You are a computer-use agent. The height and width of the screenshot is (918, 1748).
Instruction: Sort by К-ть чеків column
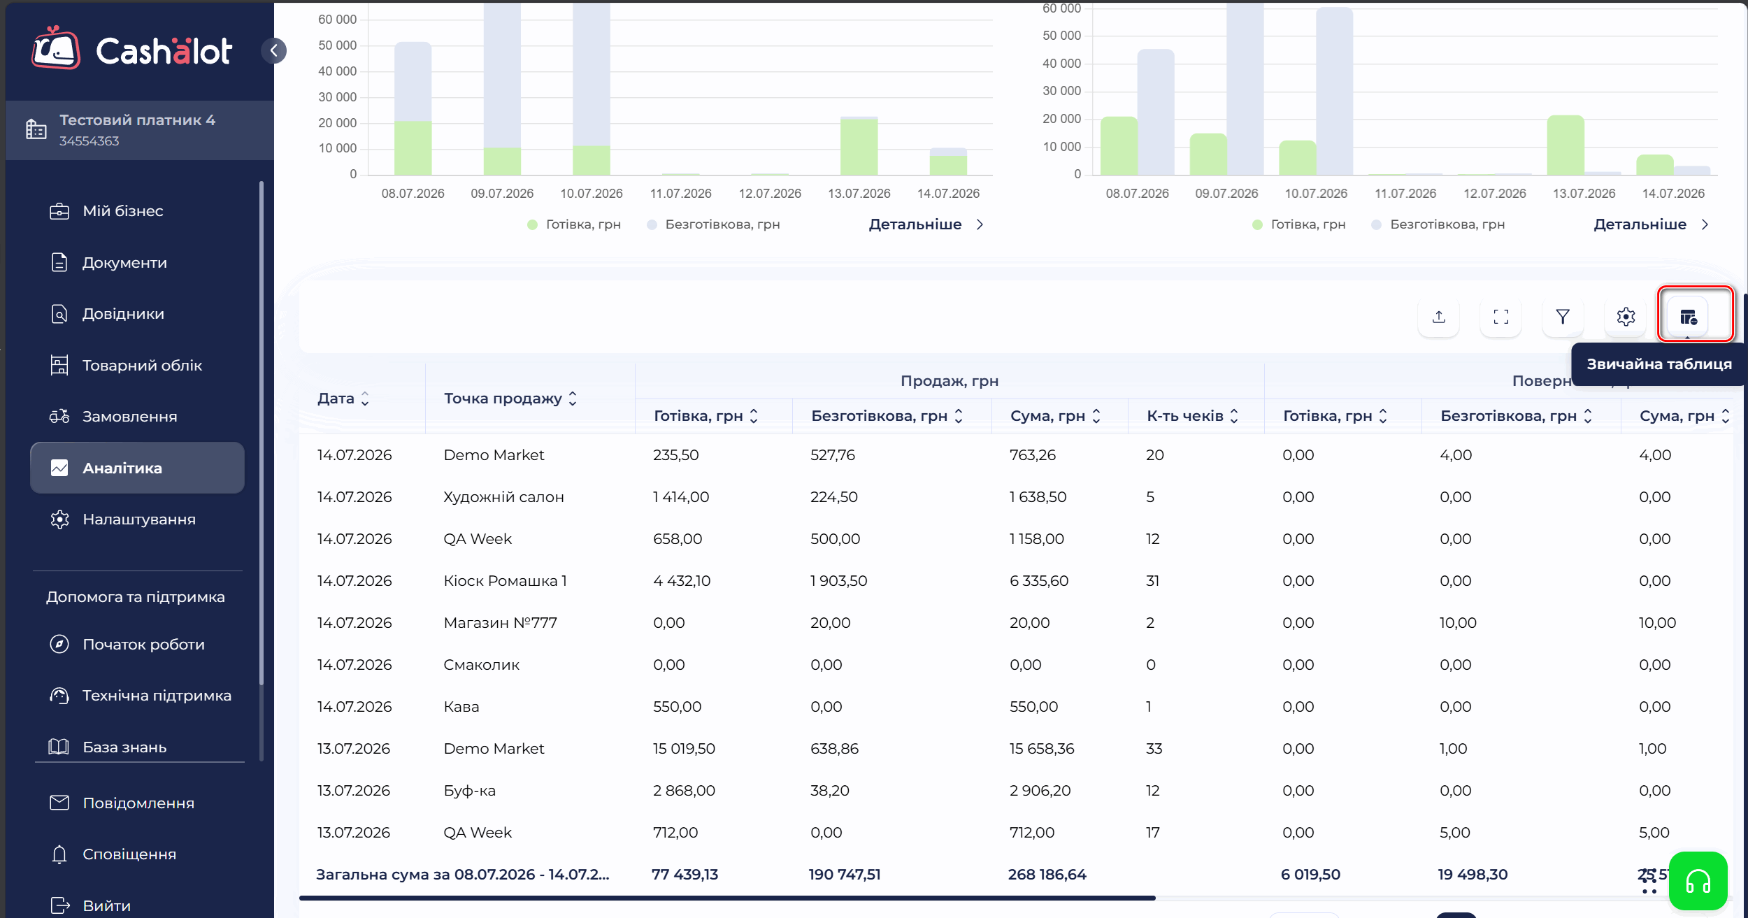pyautogui.click(x=1193, y=416)
